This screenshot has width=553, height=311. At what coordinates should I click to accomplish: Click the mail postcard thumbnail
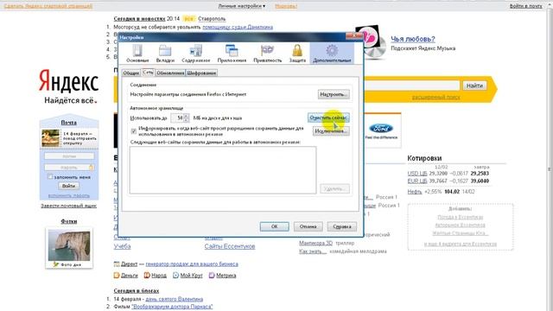coord(51,138)
